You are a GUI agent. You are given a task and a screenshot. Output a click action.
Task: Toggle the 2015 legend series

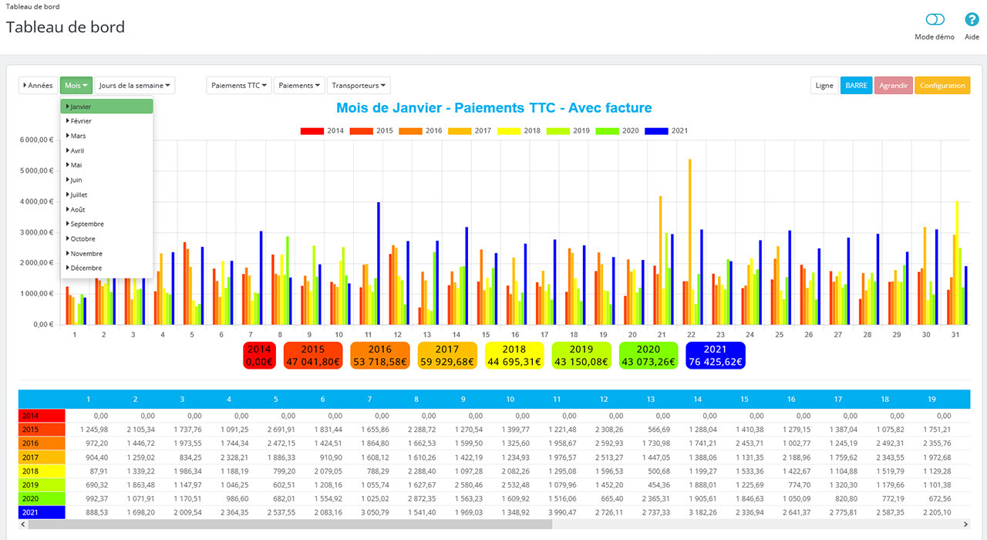click(x=371, y=131)
